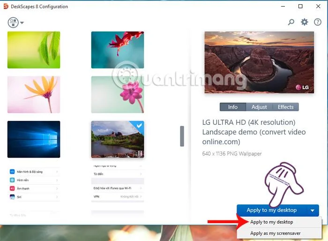This screenshot has height=241, width=328.
Task: Click the large canyon preview image
Action: 259,62
